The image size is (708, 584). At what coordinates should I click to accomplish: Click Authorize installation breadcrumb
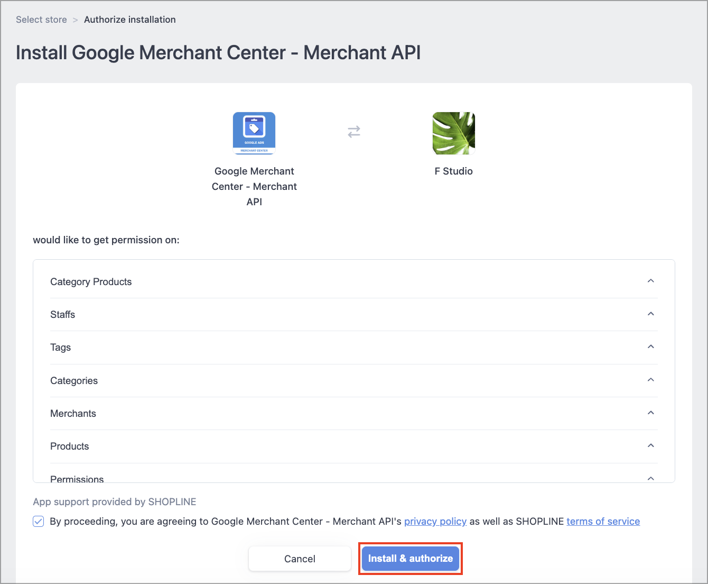[130, 20]
